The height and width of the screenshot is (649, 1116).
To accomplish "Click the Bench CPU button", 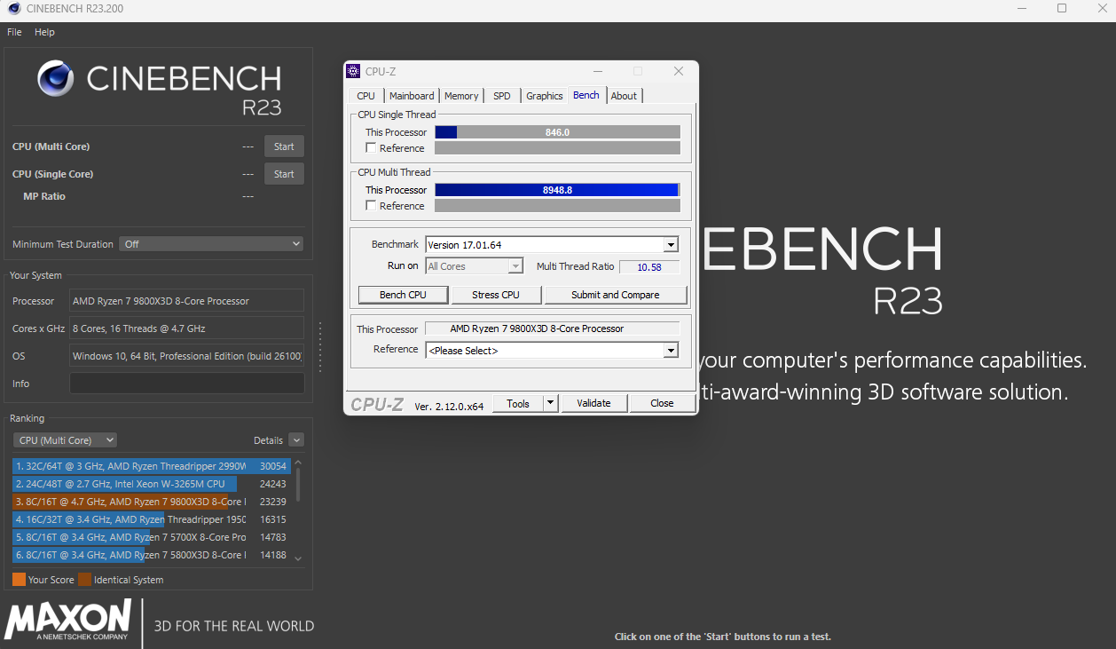I will 403,295.
